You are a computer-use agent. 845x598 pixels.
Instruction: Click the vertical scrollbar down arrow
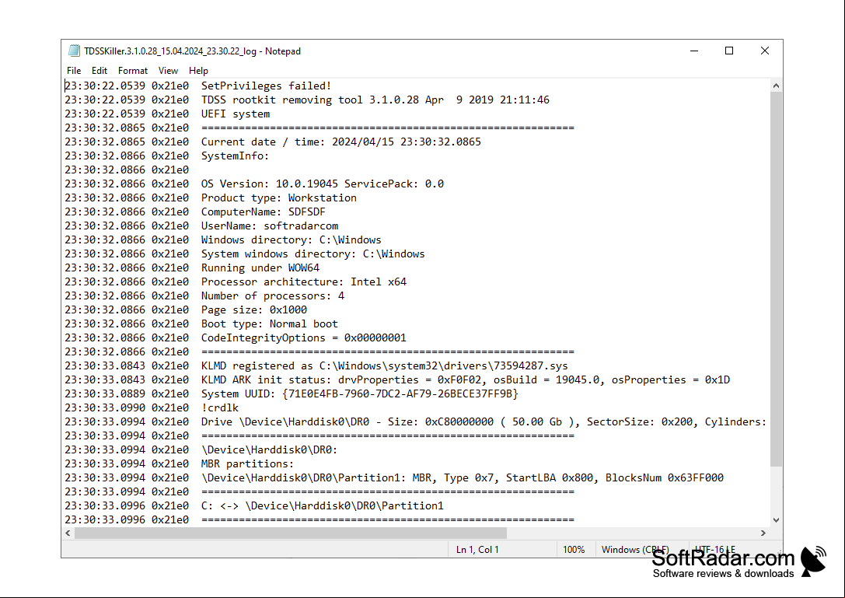coord(776,520)
